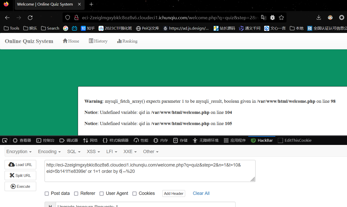The height and width of the screenshot is (207, 347).
Task: Click the insecure connection lock icon
Action: [x=76, y=17]
